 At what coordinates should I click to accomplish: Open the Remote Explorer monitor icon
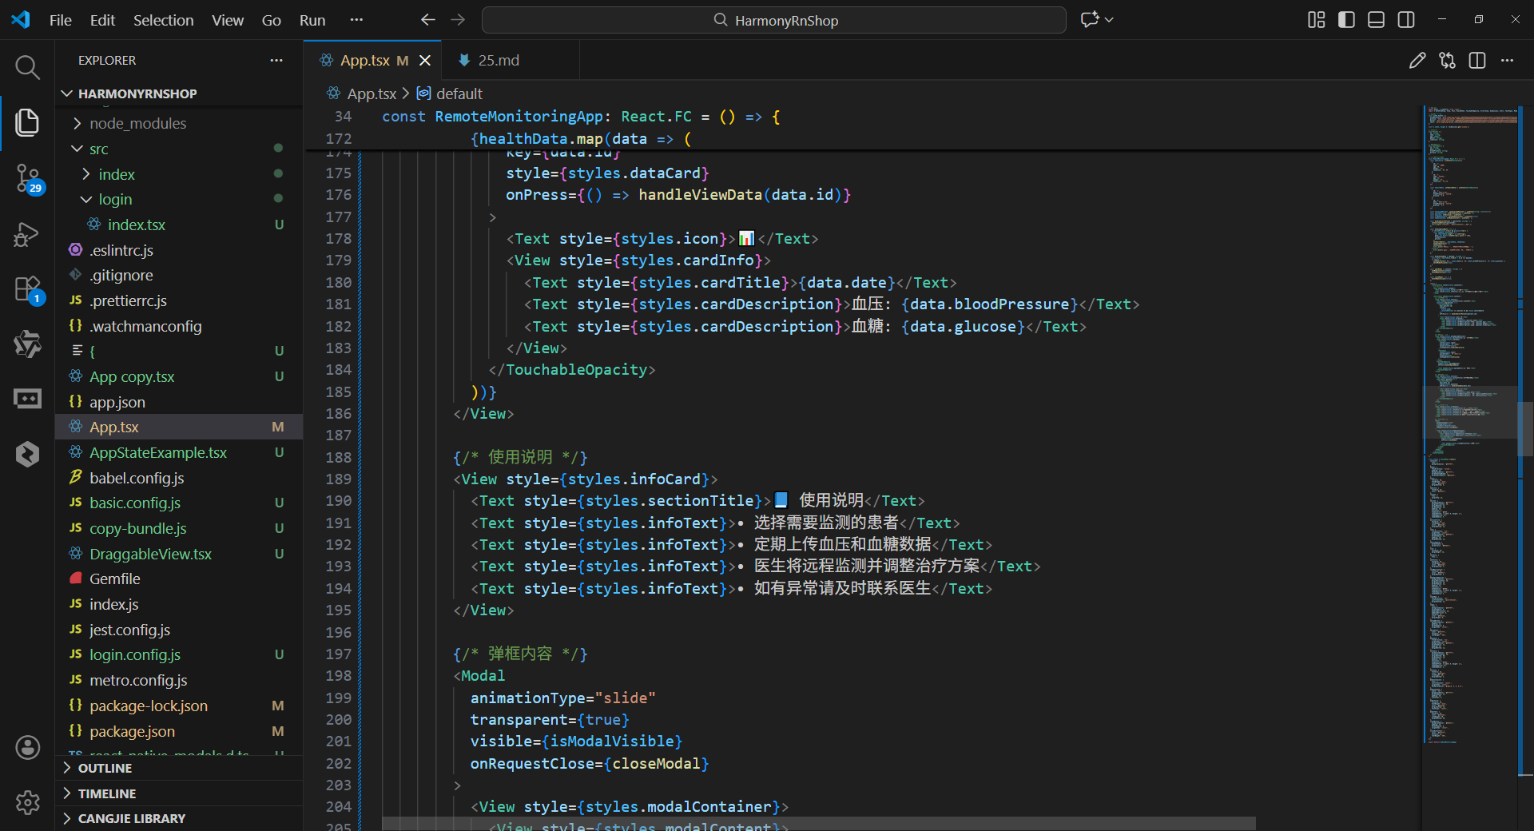coord(27,398)
